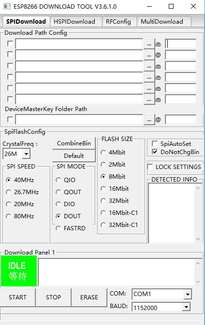
Task: Open the CrystalFreq 26M dropdown
Action: [27, 154]
